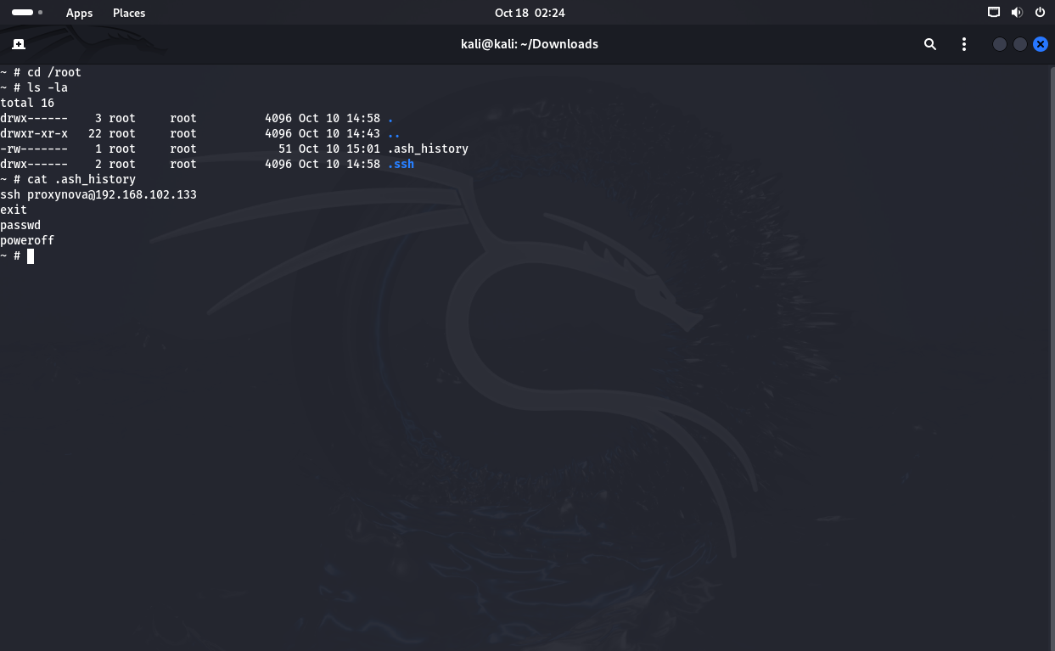Click the 'ls -la' command line
The height and width of the screenshot is (651, 1055).
[34, 87]
